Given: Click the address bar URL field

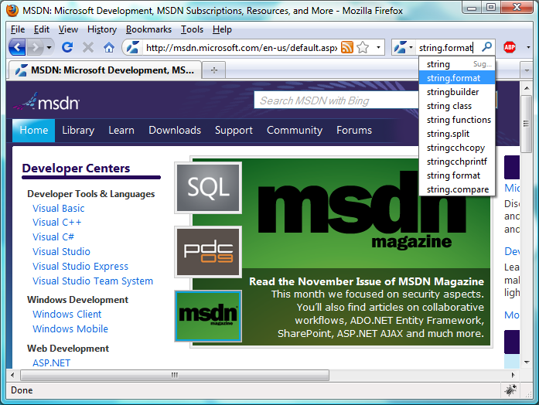Looking at the screenshot, I should (241, 47).
